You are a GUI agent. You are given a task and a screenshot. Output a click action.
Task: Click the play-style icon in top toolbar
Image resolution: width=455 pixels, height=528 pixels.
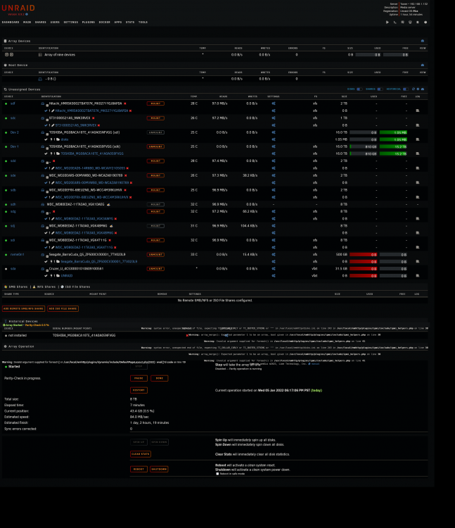tap(387, 23)
